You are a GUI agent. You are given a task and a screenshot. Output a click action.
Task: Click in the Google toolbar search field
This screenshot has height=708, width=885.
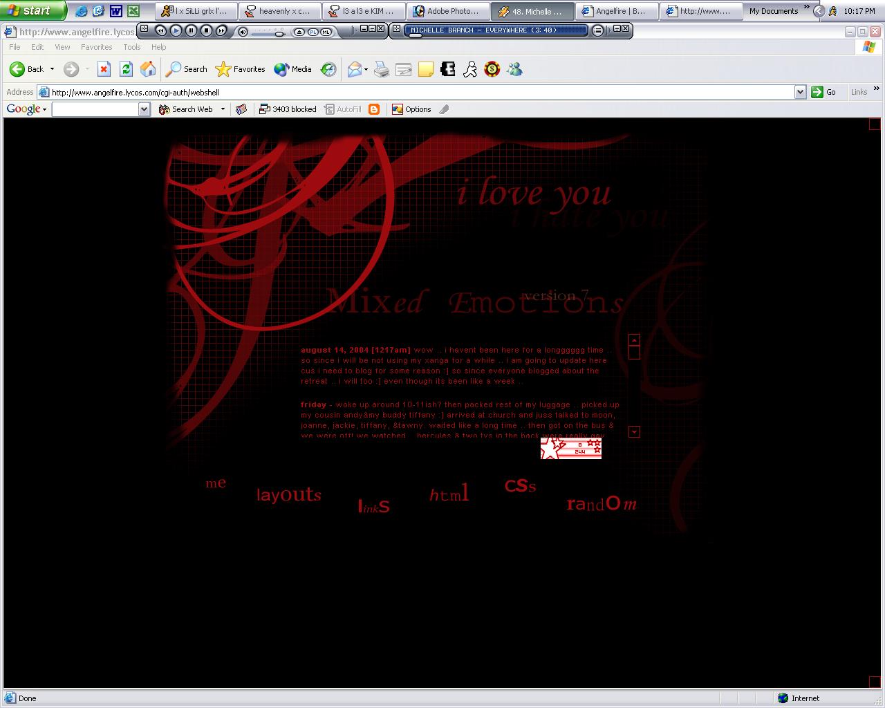(x=95, y=109)
